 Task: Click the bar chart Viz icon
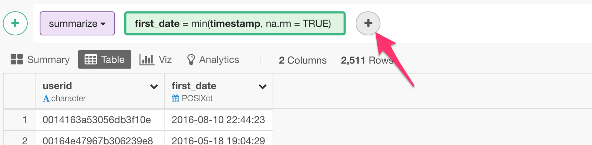147,59
